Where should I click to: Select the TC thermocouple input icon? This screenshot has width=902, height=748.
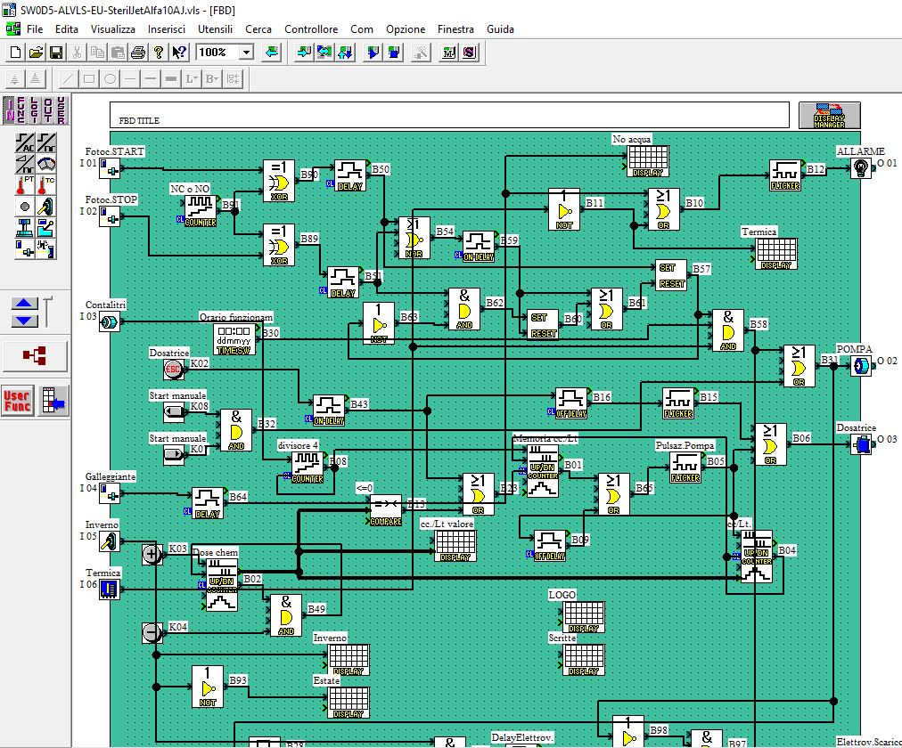coord(45,184)
